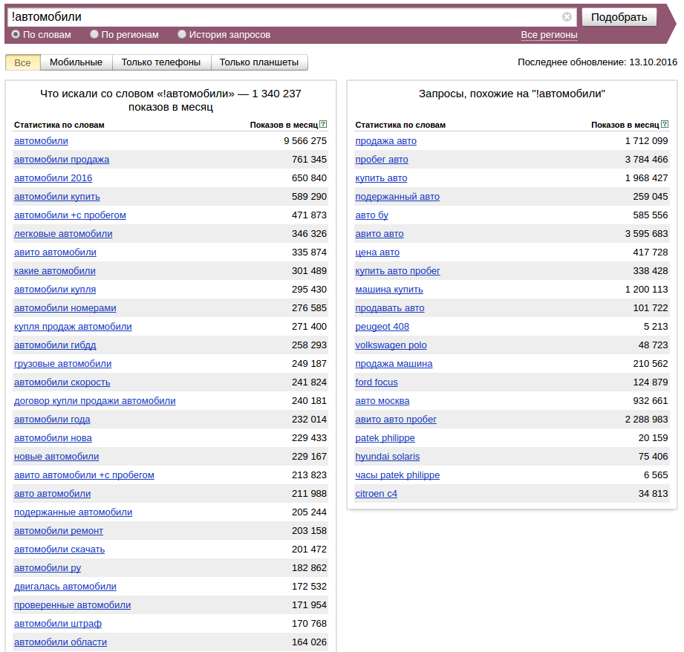Open the ford focus link
The height and width of the screenshot is (652, 684).
tap(377, 382)
